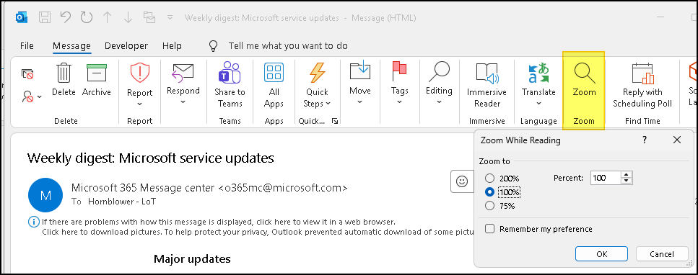Open the Junk dropdown in Delete group
698x275 pixels.
point(32,96)
